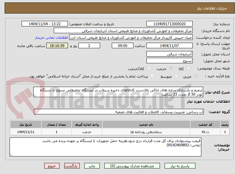Open اطلاعات تماس خریدار link
Viewport: 235px width, 174px height.
pyautogui.click(x=52, y=38)
